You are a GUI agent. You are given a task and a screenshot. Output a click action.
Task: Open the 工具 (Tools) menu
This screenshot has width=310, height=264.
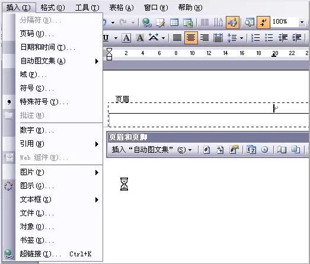[87, 8]
